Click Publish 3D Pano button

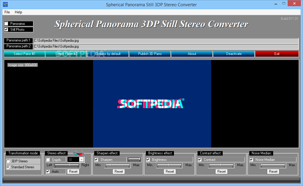pyautogui.click(x=150, y=54)
